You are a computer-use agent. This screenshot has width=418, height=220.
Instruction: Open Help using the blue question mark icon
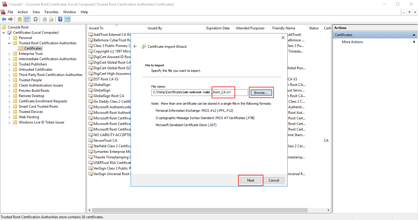point(60,19)
